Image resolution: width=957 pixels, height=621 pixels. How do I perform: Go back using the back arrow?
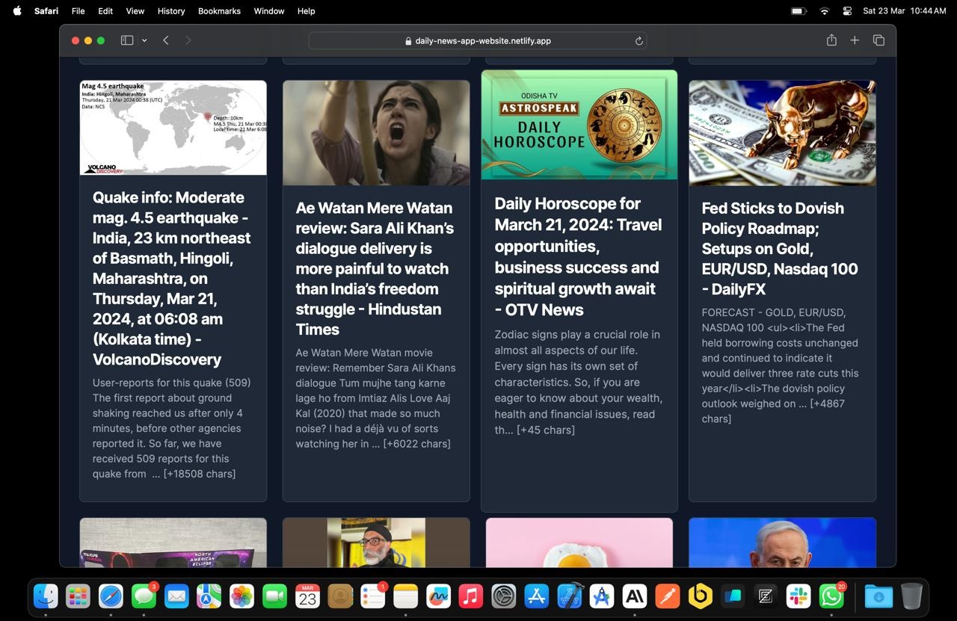coord(166,40)
